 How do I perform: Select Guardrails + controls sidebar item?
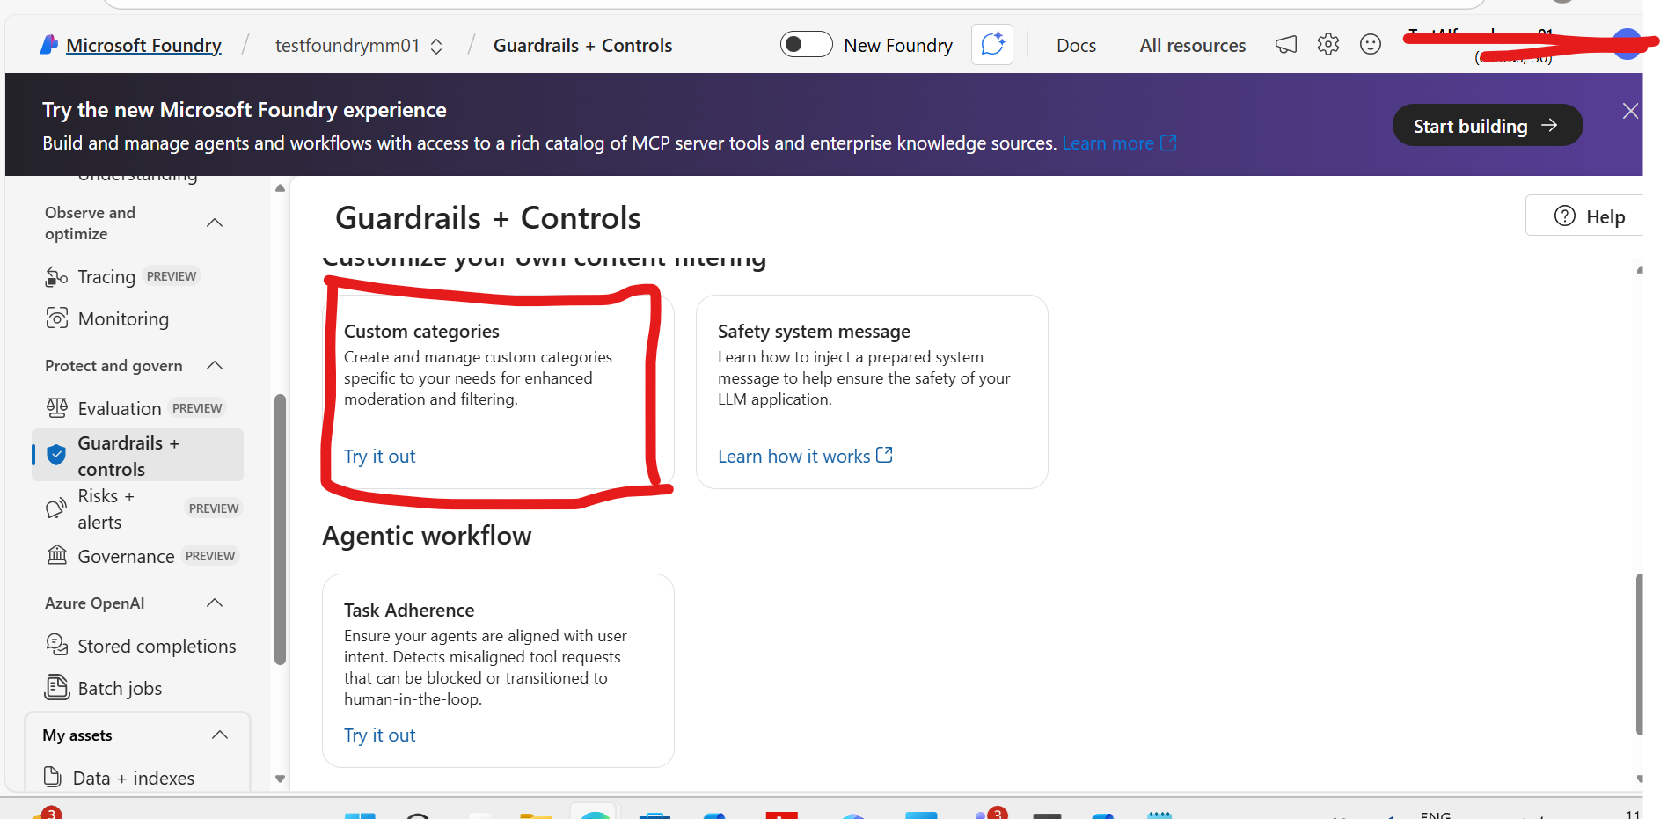point(137,455)
